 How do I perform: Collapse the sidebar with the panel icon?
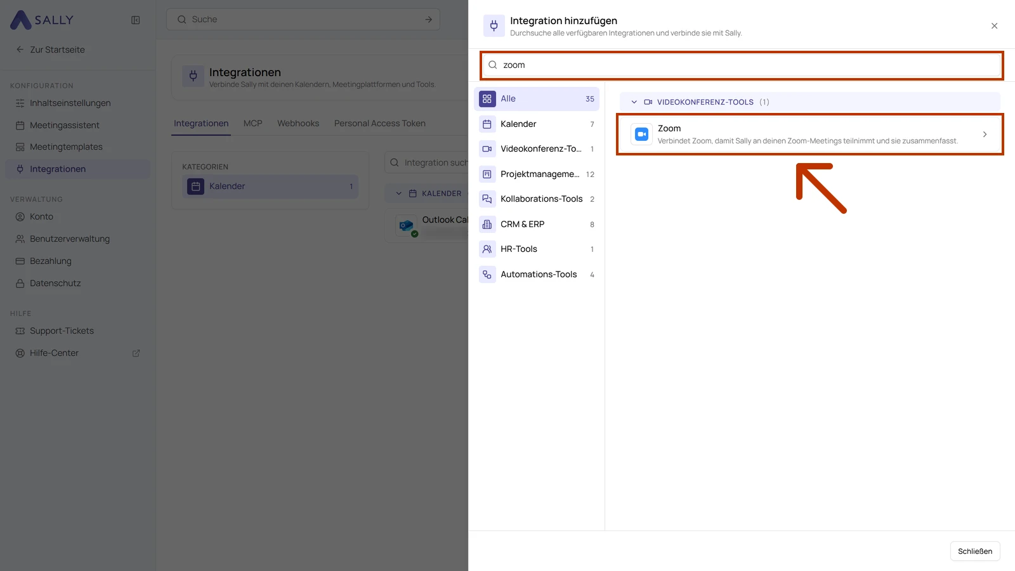click(x=136, y=20)
